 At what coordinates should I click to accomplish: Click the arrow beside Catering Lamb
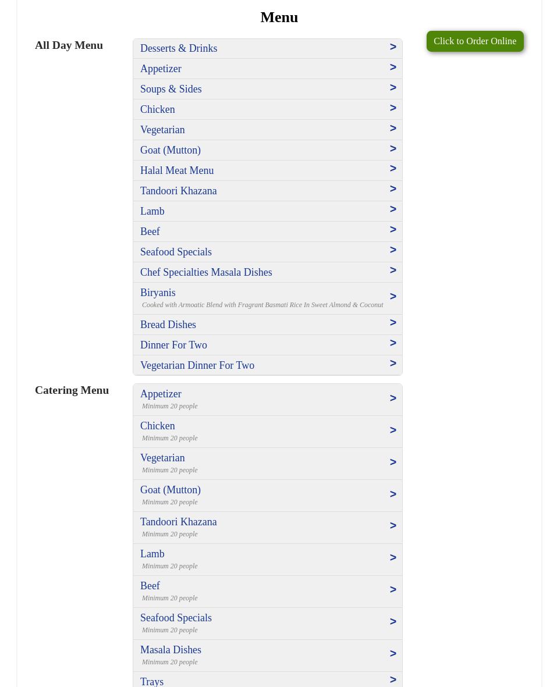(x=393, y=558)
